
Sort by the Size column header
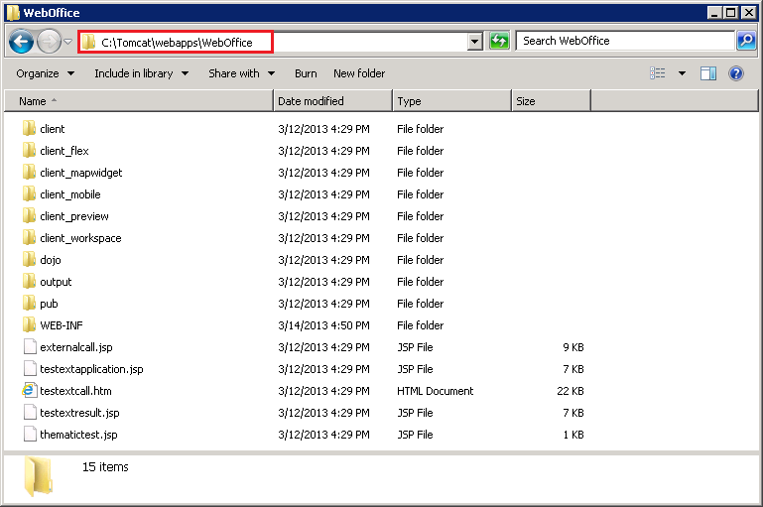pos(552,101)
